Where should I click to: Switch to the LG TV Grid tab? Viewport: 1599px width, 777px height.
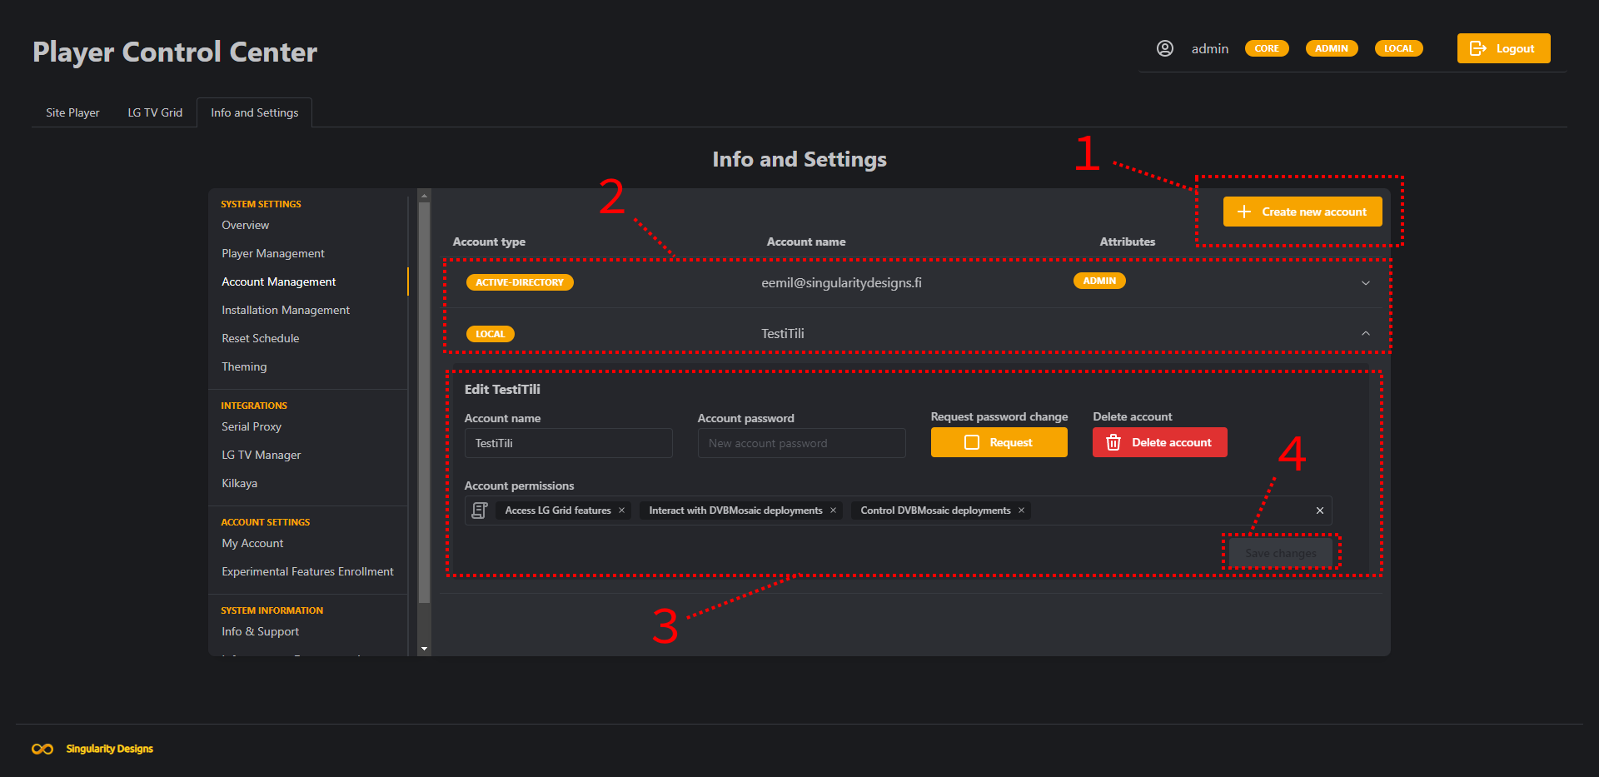click(155, 112)
